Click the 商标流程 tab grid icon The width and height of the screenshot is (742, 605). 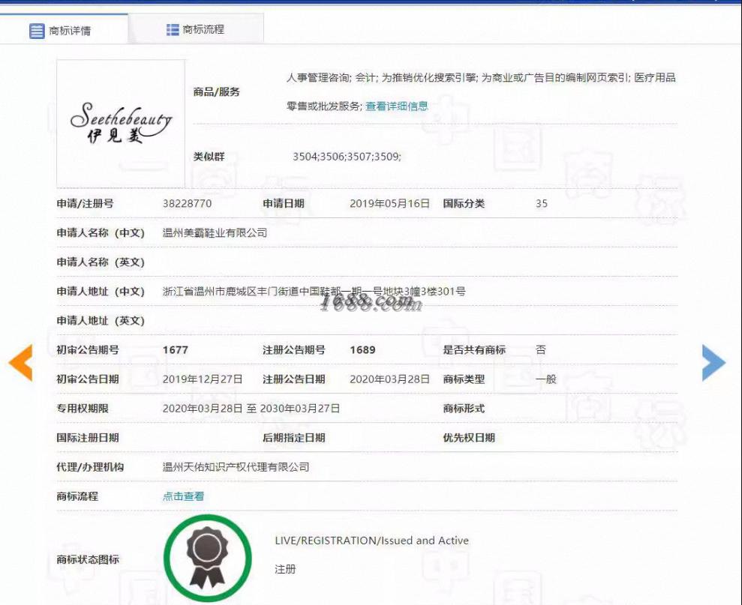(x=173, y=30)
